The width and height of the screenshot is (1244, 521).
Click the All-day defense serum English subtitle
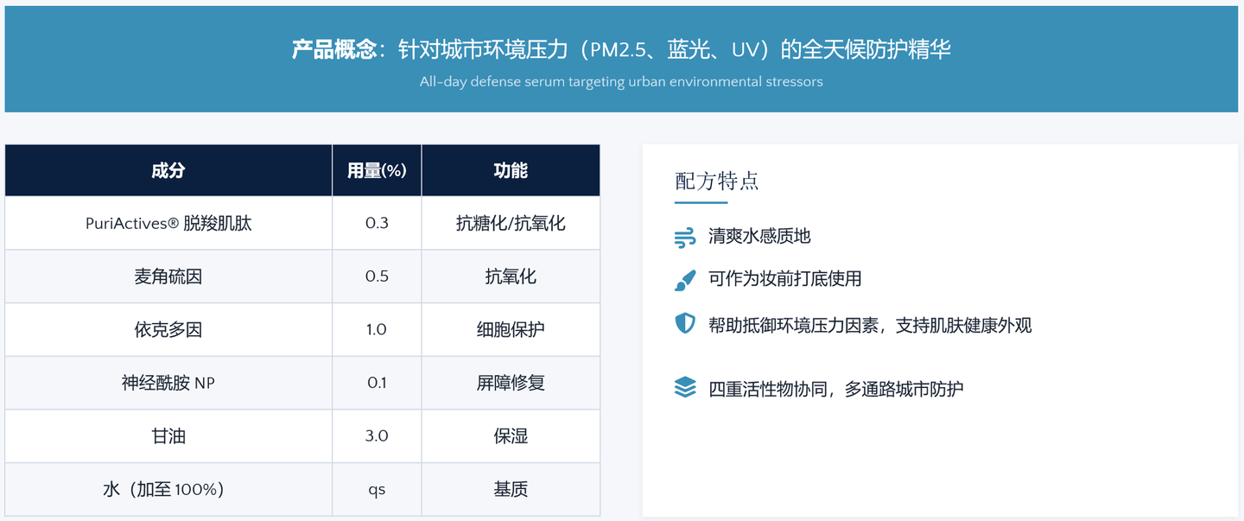pos(621,82)
